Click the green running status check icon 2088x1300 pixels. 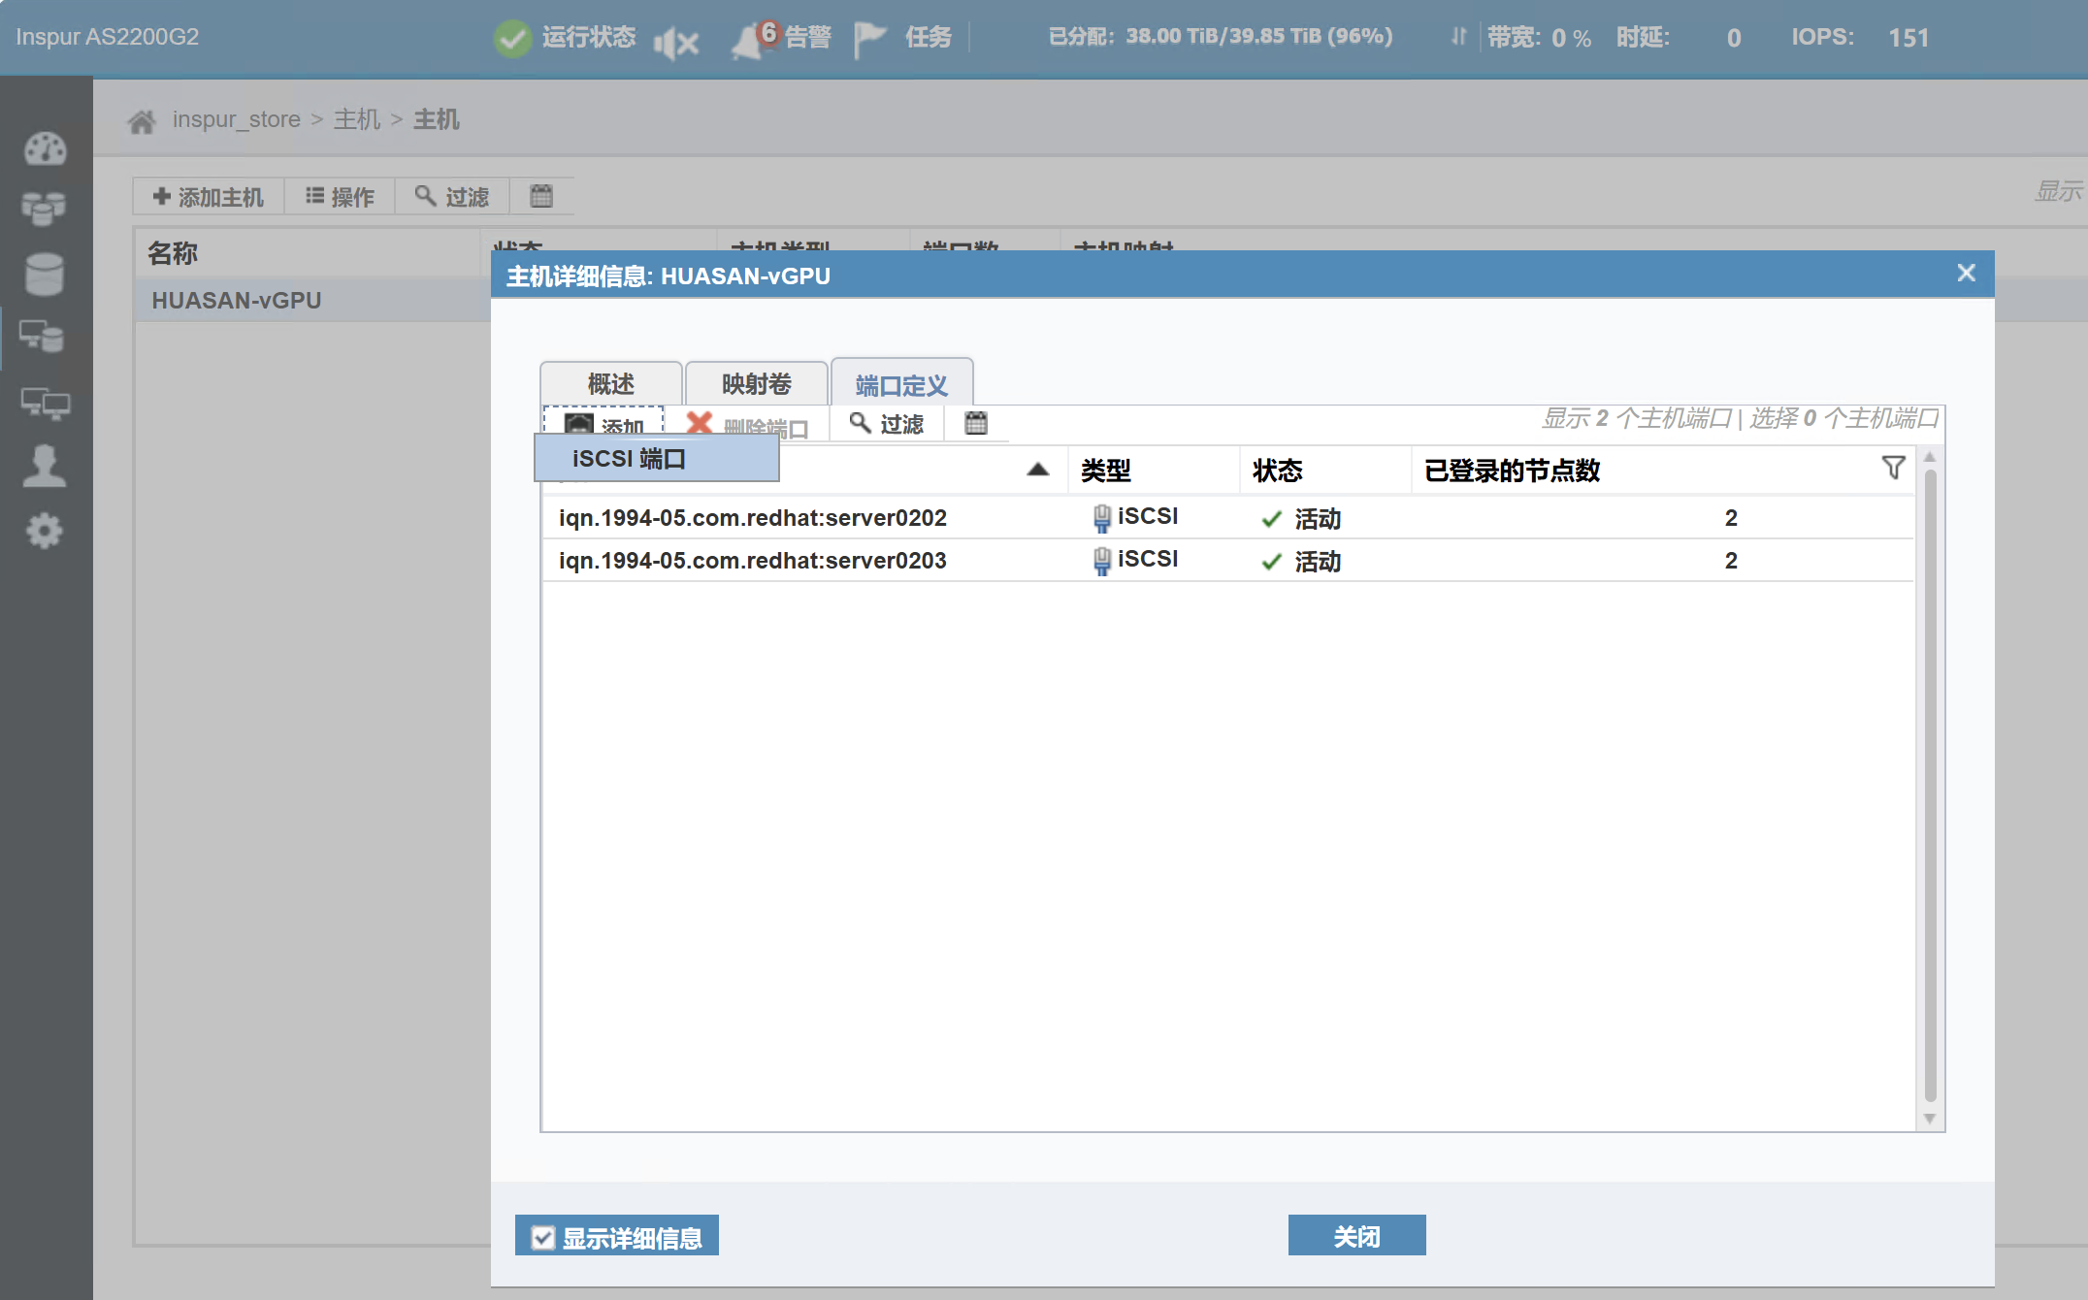pos(512,38)
